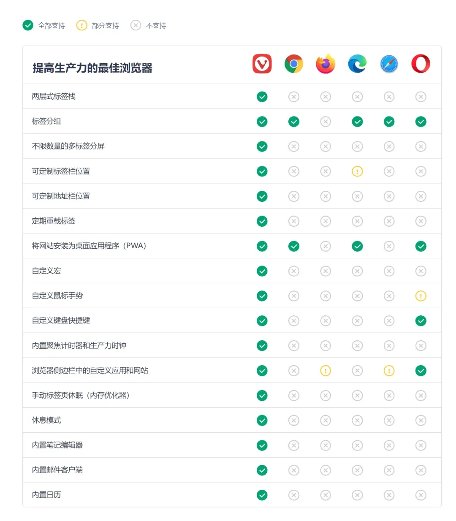Click the 自定义鼠标手势 feature name

(x=57, y=296)
